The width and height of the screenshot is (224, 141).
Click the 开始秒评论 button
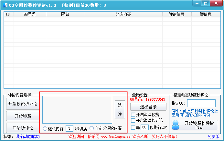23,128
